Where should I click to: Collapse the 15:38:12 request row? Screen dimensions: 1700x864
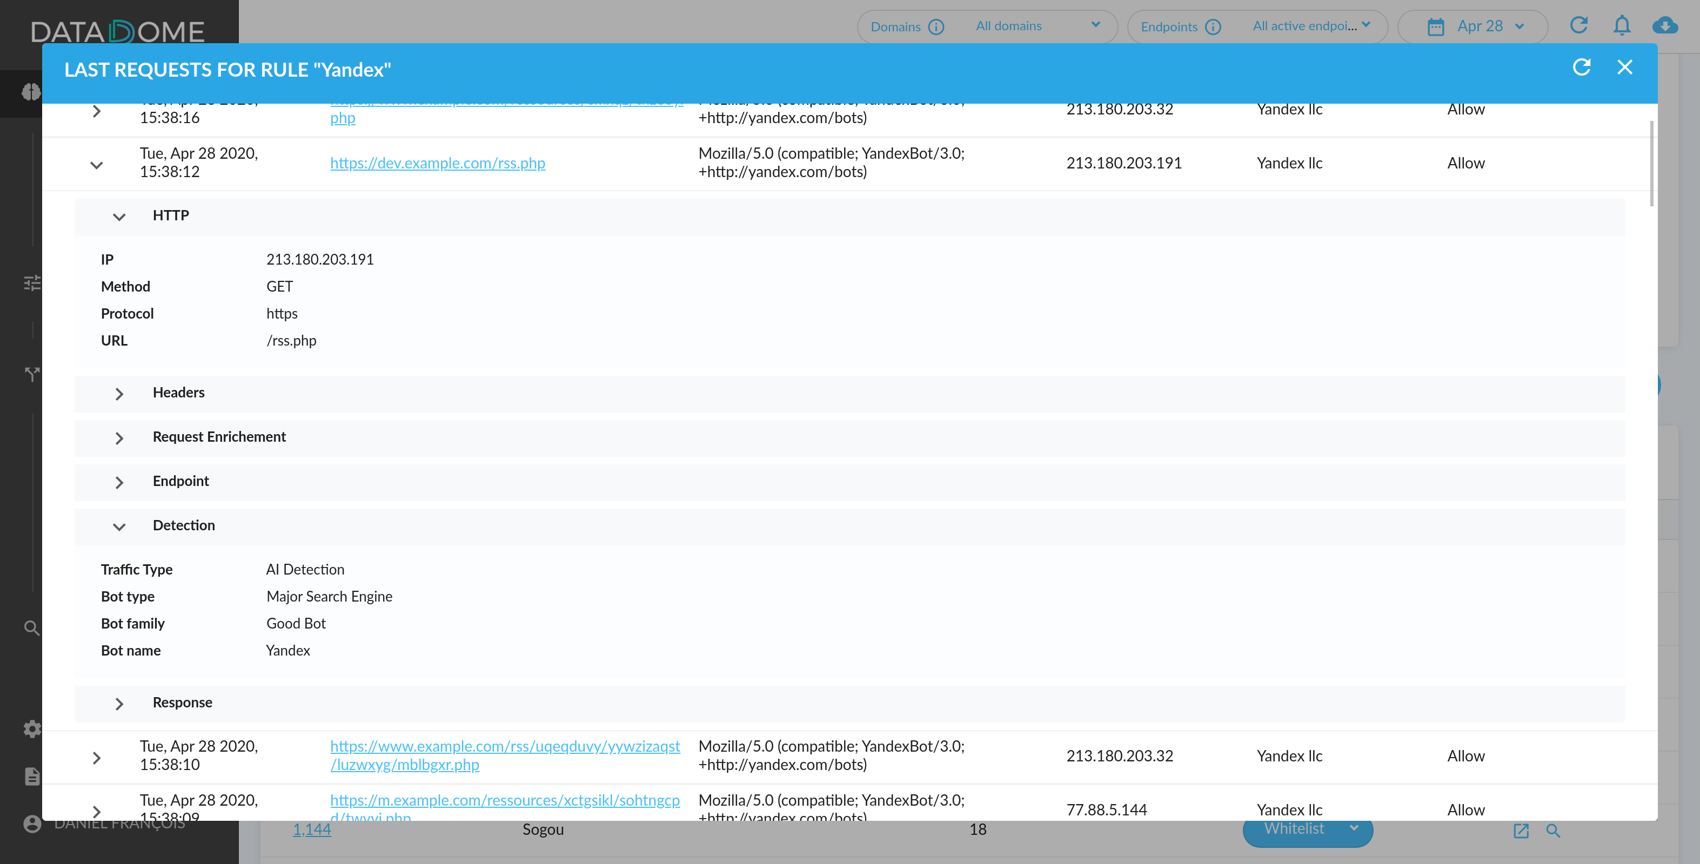click(x=96, y=164)
